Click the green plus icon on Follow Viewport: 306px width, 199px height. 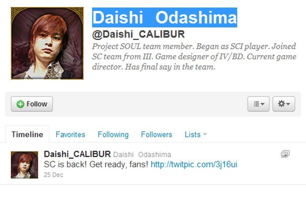20,104
